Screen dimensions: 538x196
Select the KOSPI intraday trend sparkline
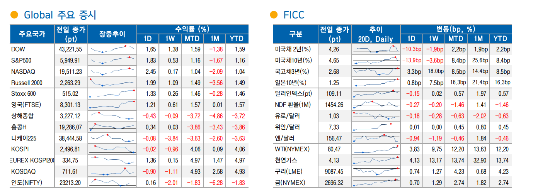point(112,149)
